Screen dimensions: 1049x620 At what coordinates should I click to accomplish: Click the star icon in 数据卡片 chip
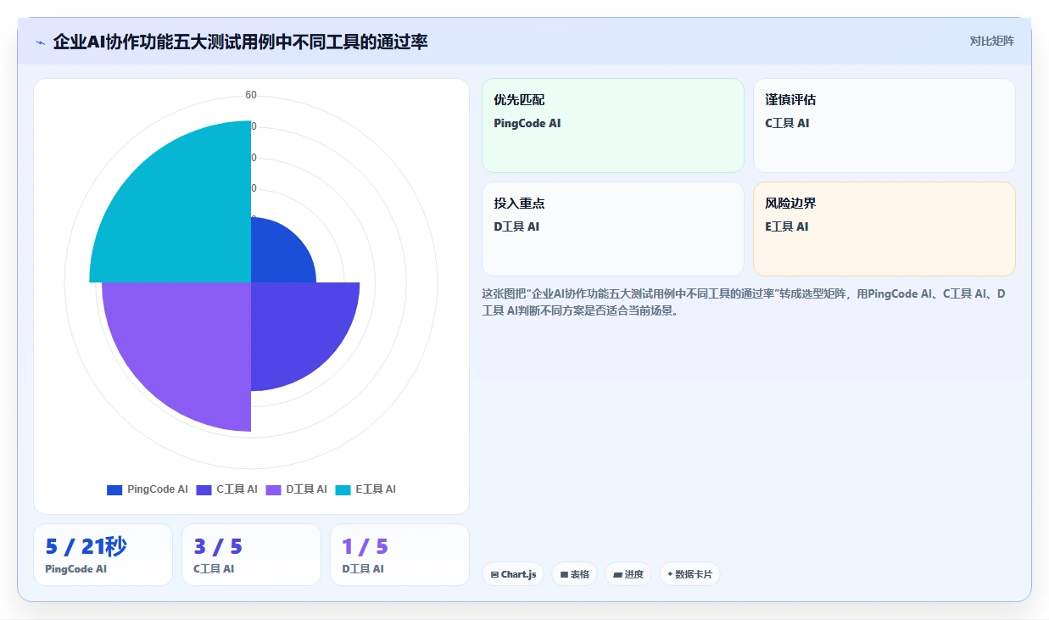(670, 574)
